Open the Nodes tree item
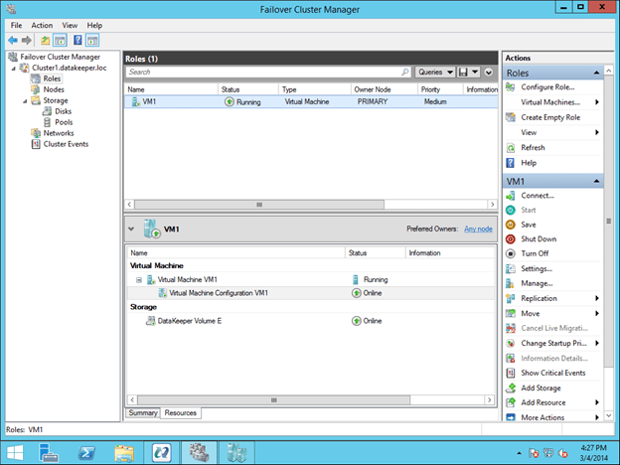 coord(54,88)
